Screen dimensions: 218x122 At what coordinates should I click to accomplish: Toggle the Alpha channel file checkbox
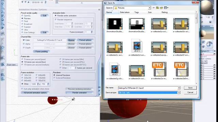coord(24,44)
